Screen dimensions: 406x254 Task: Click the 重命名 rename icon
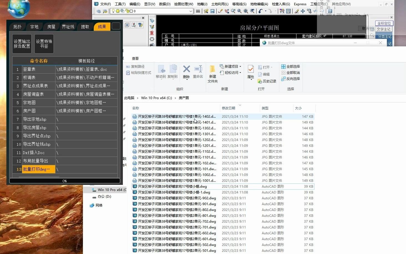pyautogui.click(x=199, y=68)
